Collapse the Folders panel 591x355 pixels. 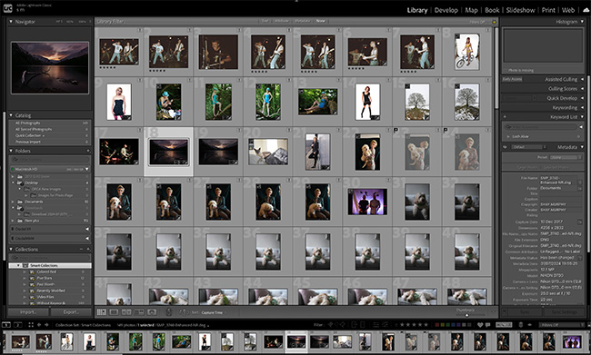coord(11,151)
